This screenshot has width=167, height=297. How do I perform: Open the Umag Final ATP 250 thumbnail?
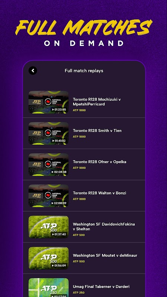pyautogui.click(x=49, y=287)
